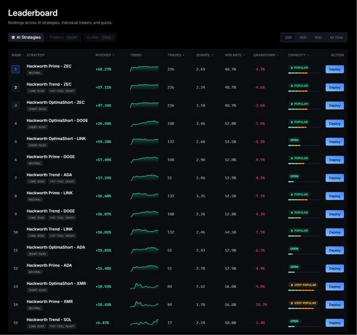The height and width of the screenshot is (335, 357).
Task: Switch timeframe to 90D
Action: (318, 37)
